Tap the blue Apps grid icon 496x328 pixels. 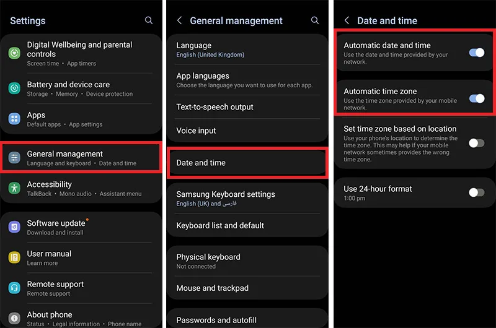pyautogui.click(x=14, y=119)
